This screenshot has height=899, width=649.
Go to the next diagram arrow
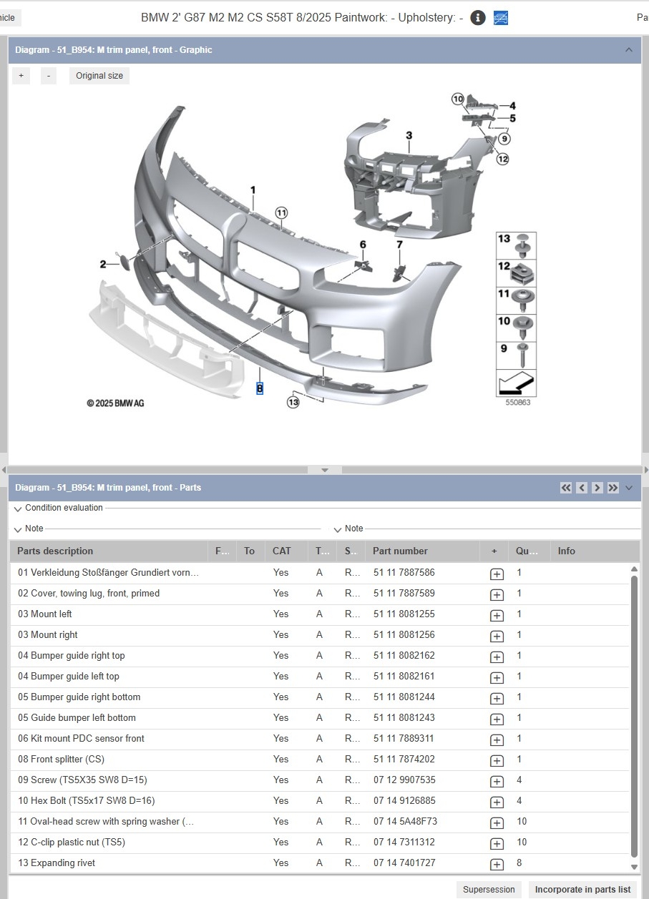(597, 488)
